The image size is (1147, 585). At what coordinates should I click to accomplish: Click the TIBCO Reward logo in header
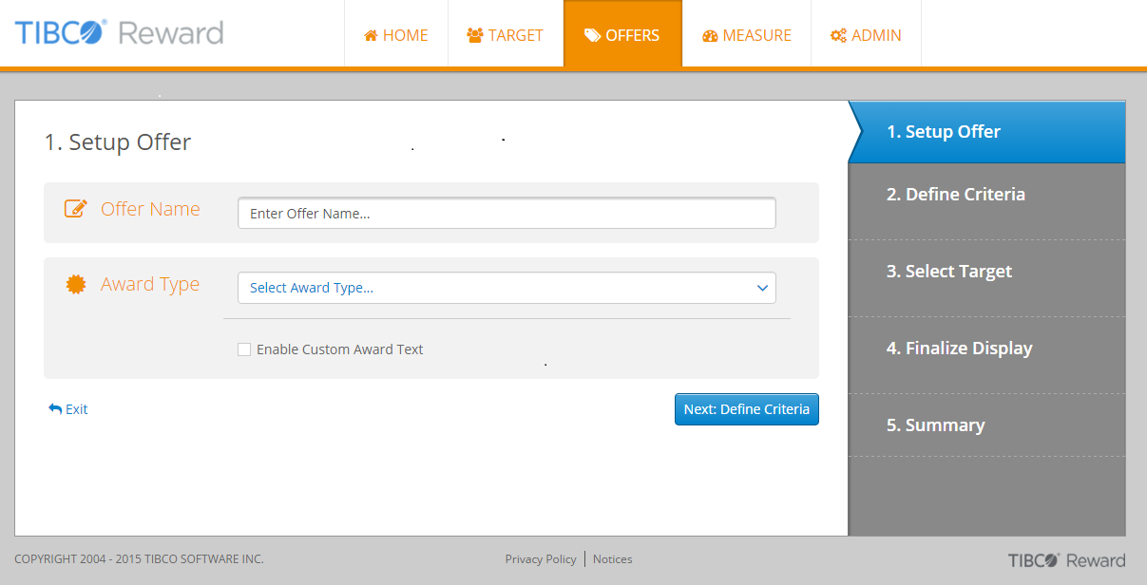pos(119,33)
